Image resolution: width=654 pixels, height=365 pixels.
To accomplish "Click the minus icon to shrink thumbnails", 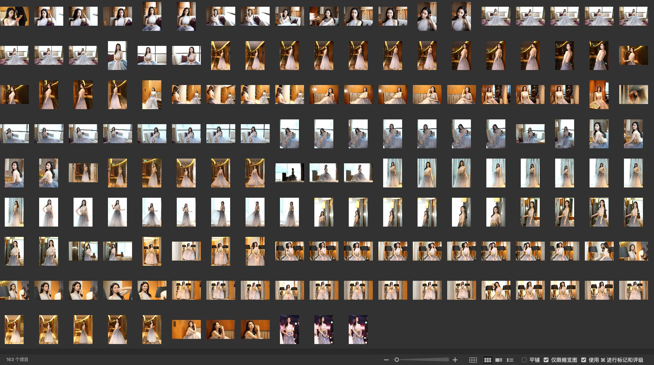I will point(386,360).
